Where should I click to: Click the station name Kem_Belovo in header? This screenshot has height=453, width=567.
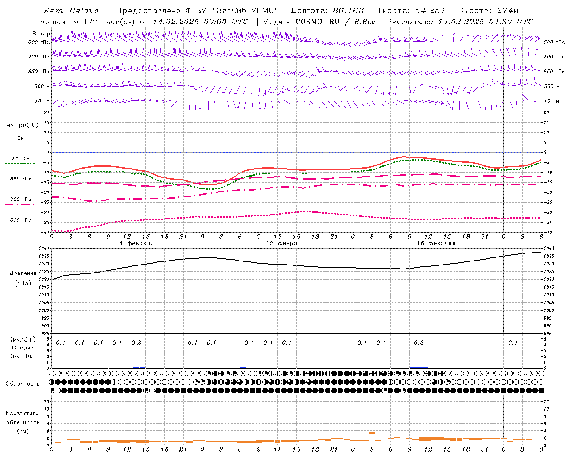pos(71,11)
